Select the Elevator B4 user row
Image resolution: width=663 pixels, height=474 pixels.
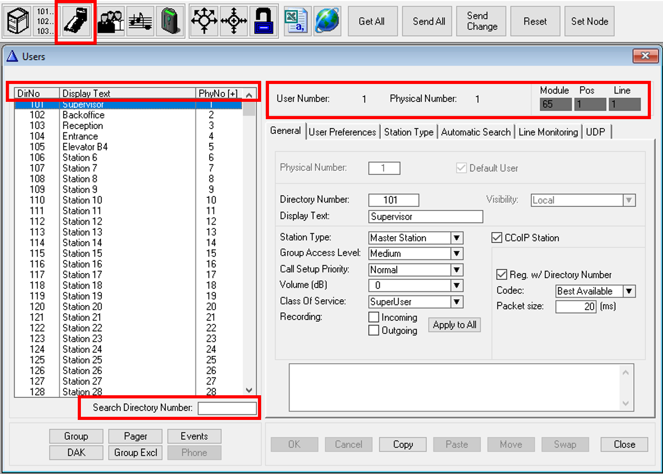pyautogui.click(x=128, y=147)
